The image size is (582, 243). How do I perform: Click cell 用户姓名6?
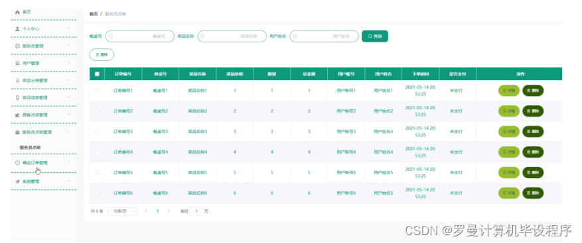[x=384, y=193]
